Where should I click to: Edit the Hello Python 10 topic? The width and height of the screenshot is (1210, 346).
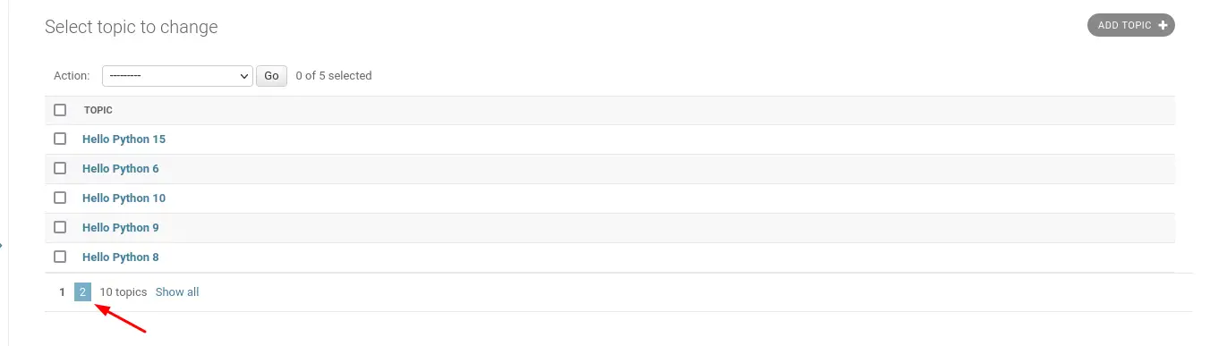tap(124, 198)
